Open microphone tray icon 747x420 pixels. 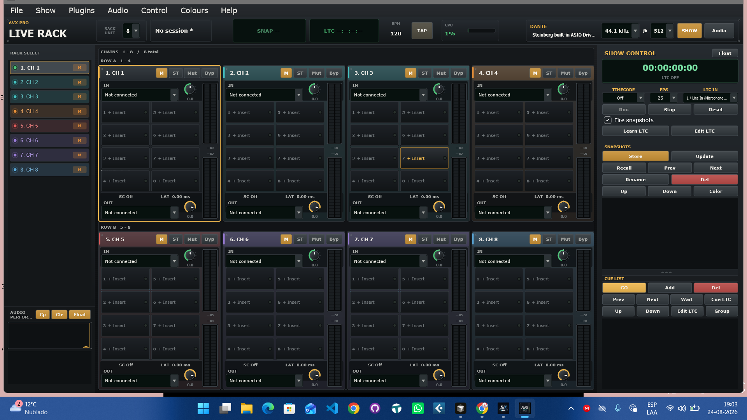(617, 408)
